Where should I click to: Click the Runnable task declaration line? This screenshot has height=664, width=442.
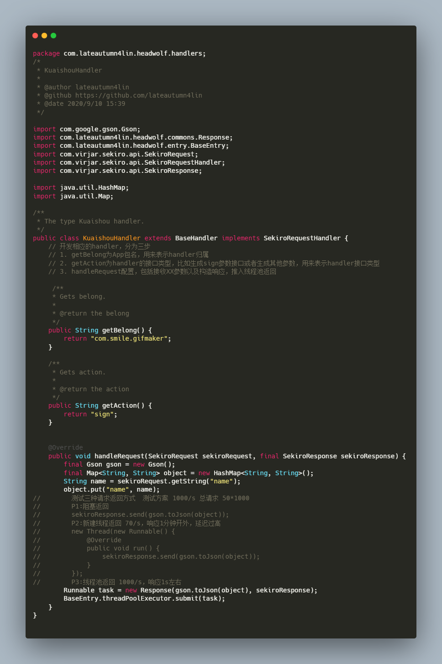[x=190, y=590]
